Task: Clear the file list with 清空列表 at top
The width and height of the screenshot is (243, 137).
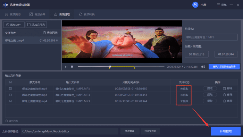Action: pyautogui.click(x=50, y=33)
